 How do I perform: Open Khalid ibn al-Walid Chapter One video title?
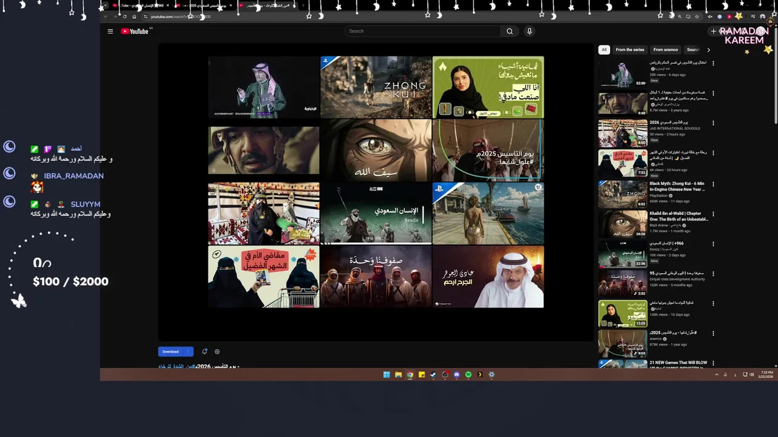679,216
